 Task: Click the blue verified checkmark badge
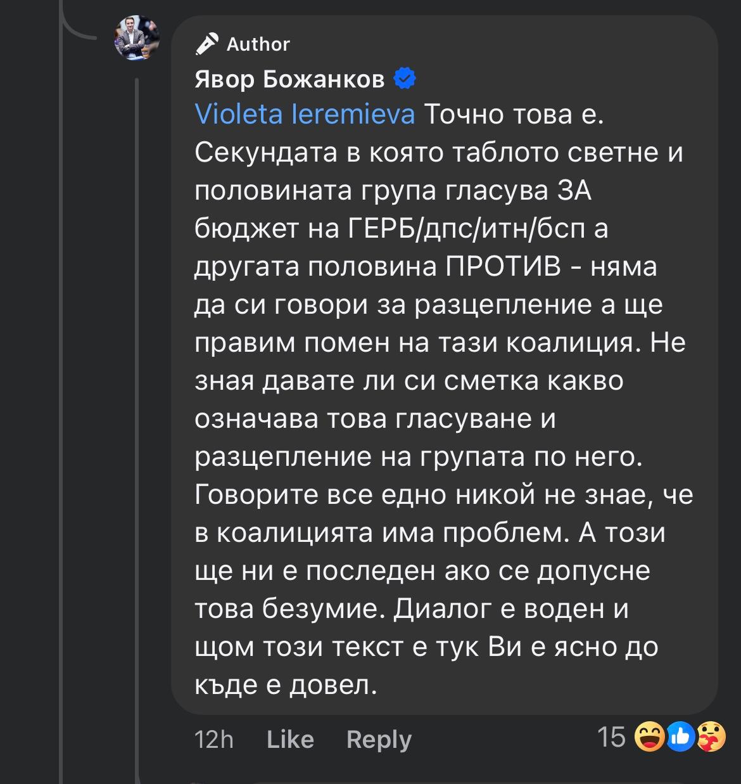point(405,79)
